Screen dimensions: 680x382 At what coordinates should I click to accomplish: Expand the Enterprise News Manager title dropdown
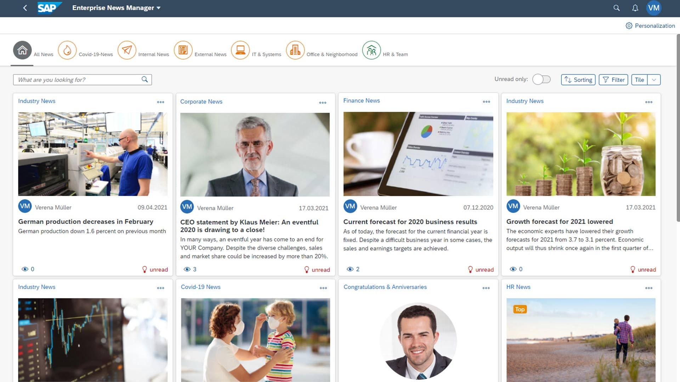(158, 8)
